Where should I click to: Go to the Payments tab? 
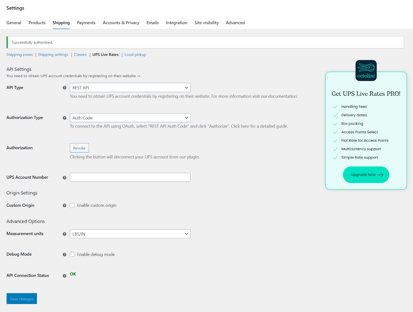(86, 23)
